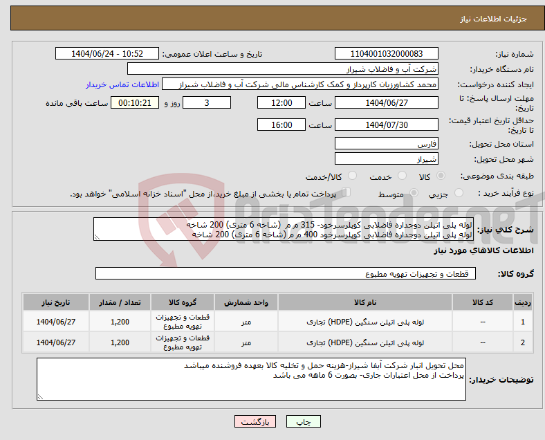Grab the توضیحات خریدار textarea resize handle
This screenshot has width=545, height=440.
tap(40, 396)
